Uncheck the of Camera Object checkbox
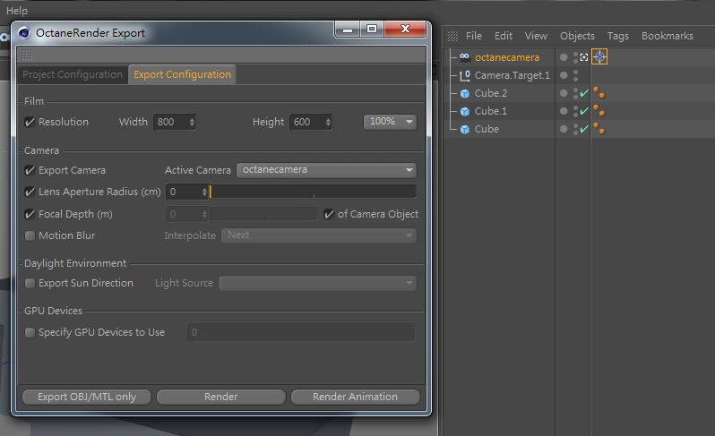This screenshot has width=715, height=436. pyautogui.click(x=329, y=214)
